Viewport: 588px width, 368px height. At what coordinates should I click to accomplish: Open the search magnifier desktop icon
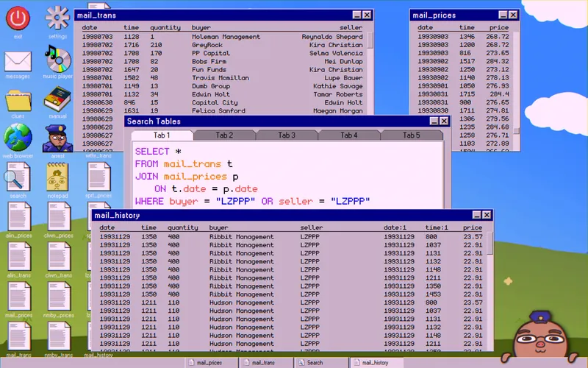(18, 177)
